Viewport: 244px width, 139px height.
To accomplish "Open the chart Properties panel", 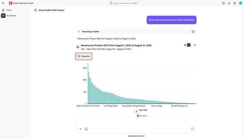I will pyautogui.click(x=84, y=56).
